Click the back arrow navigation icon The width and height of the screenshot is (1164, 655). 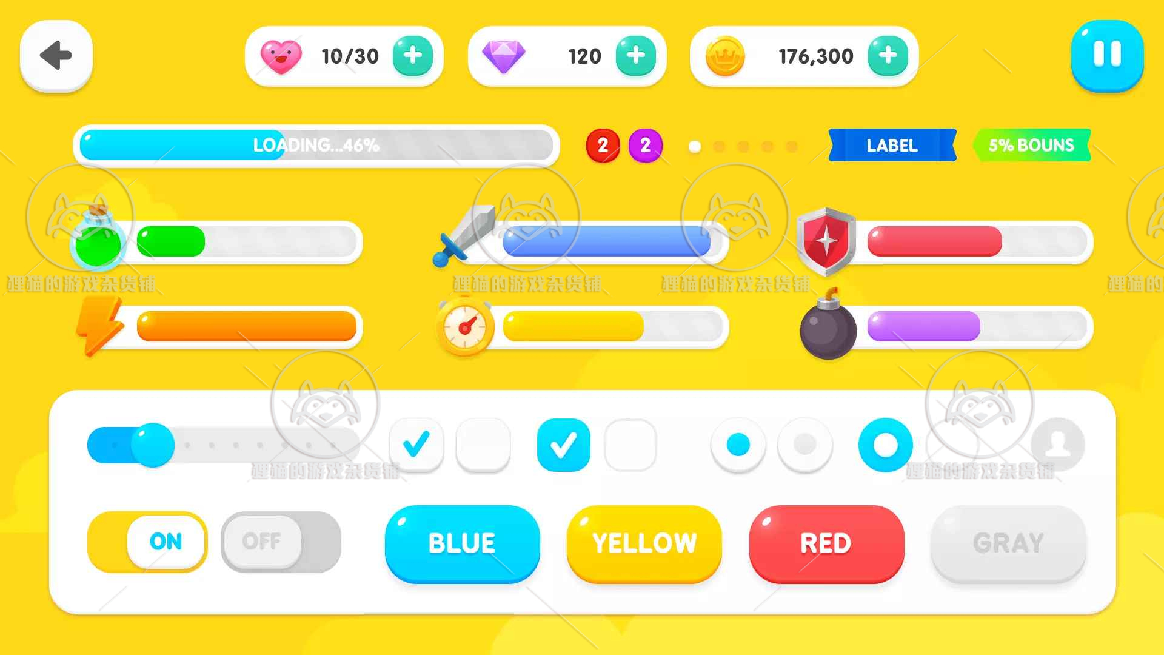[56, 56]
